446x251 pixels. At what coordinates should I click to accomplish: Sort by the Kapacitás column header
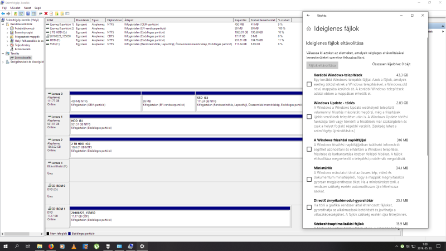(x=241, y=20)
